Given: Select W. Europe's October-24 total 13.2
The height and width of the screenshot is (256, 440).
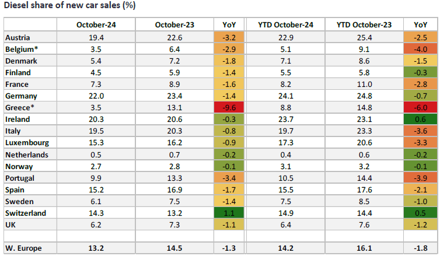Looking at the screenshot, I should tap(96, 247).
